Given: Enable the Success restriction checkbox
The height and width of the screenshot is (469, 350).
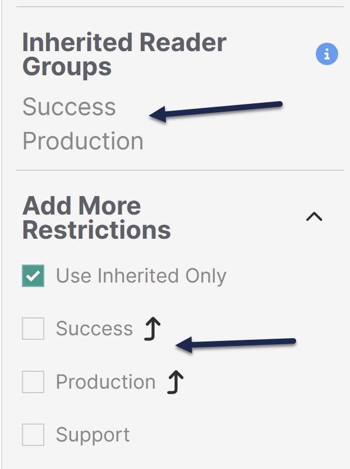Looking at the screenshot, I should pos(33,329).
